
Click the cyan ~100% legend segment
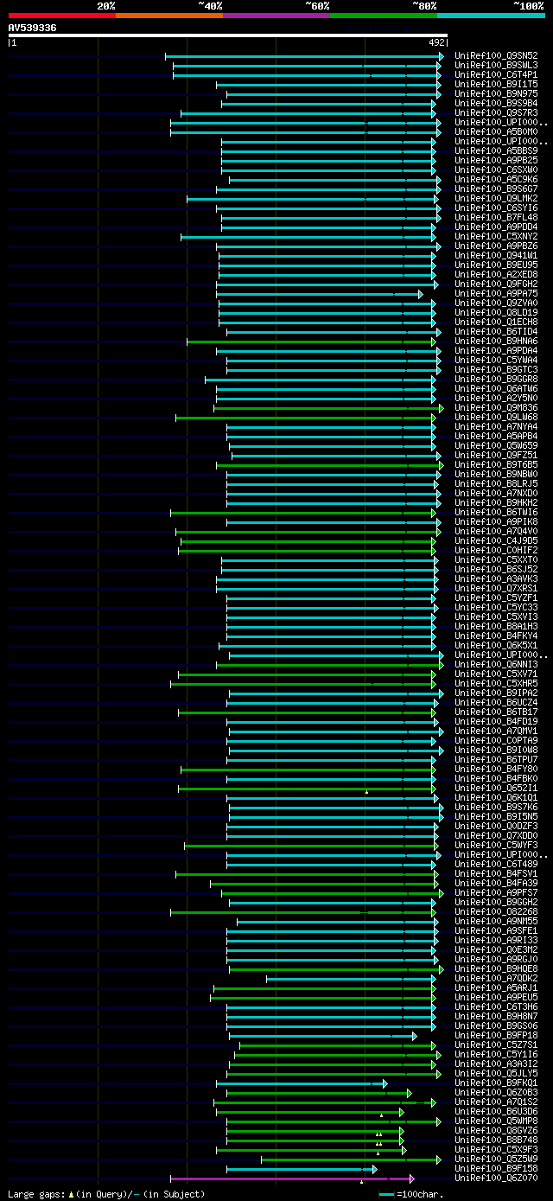[490, 15]
